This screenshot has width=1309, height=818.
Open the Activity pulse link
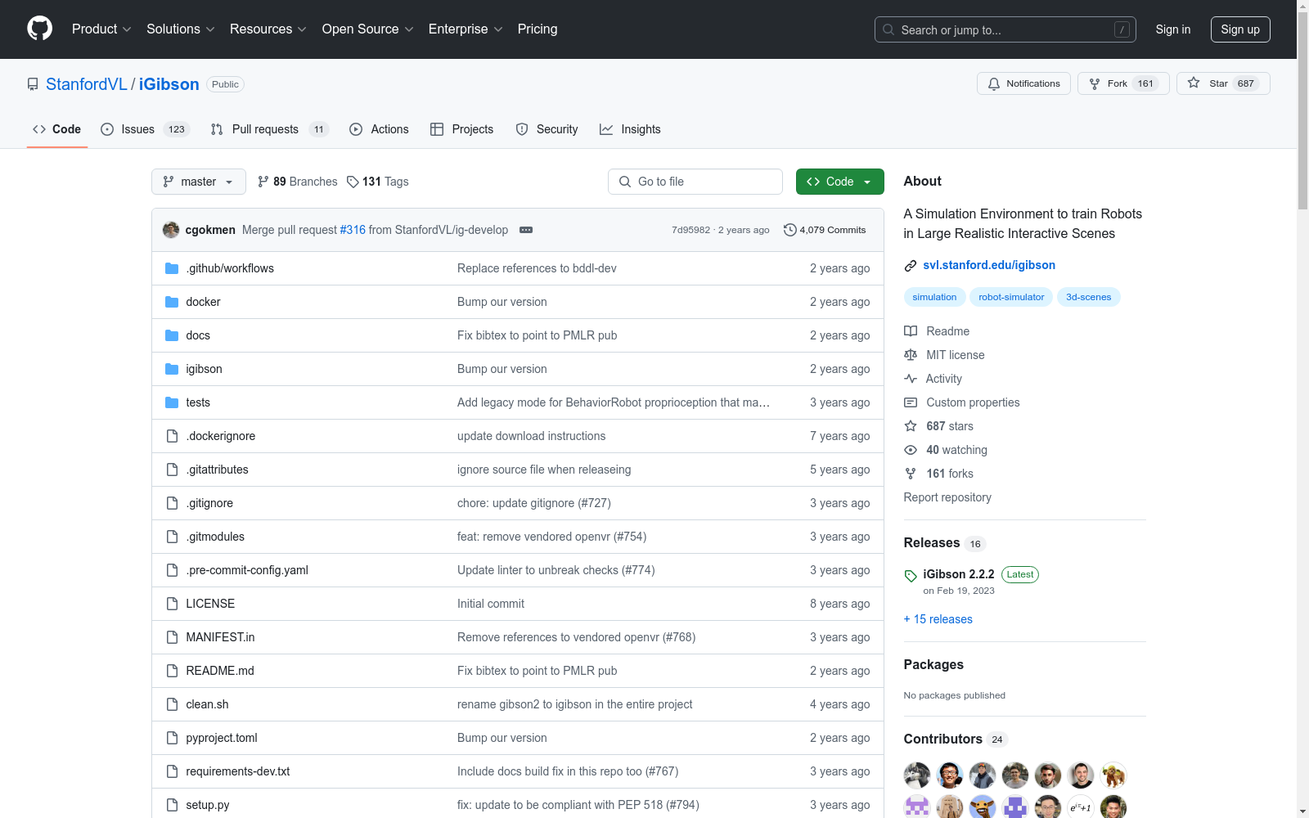[933, 379]
